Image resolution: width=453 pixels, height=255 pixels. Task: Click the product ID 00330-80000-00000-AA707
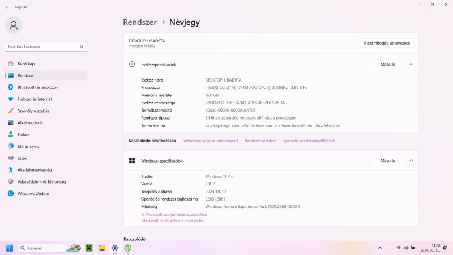coord(230,110)
